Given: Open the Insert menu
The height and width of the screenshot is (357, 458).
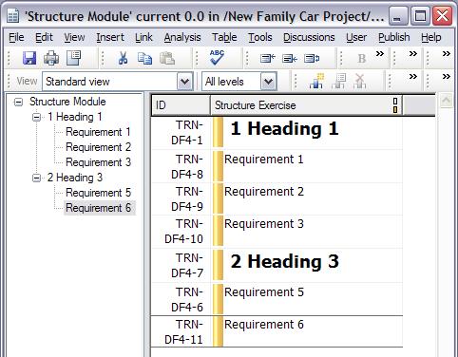Looking at the screenshot, I should click(110, 37).
